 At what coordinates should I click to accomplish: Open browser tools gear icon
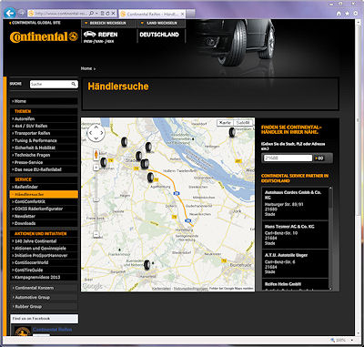click(x=356, y=14)
